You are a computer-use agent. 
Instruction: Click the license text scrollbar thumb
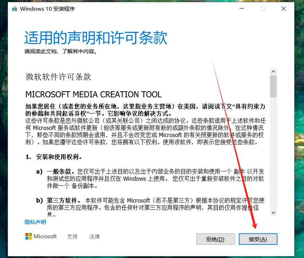pyautogui.click(x=273, y=86)
